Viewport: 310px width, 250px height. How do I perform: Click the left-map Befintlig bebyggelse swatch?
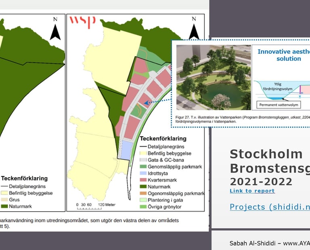click(4, 193)
